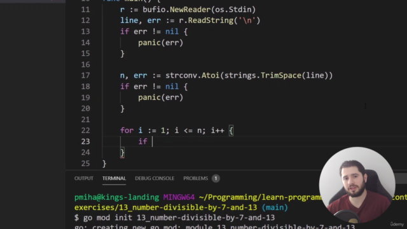The image size is (407, 229).
Task: Click line number 25 in the gutter
Action: [x=85, y=163]
